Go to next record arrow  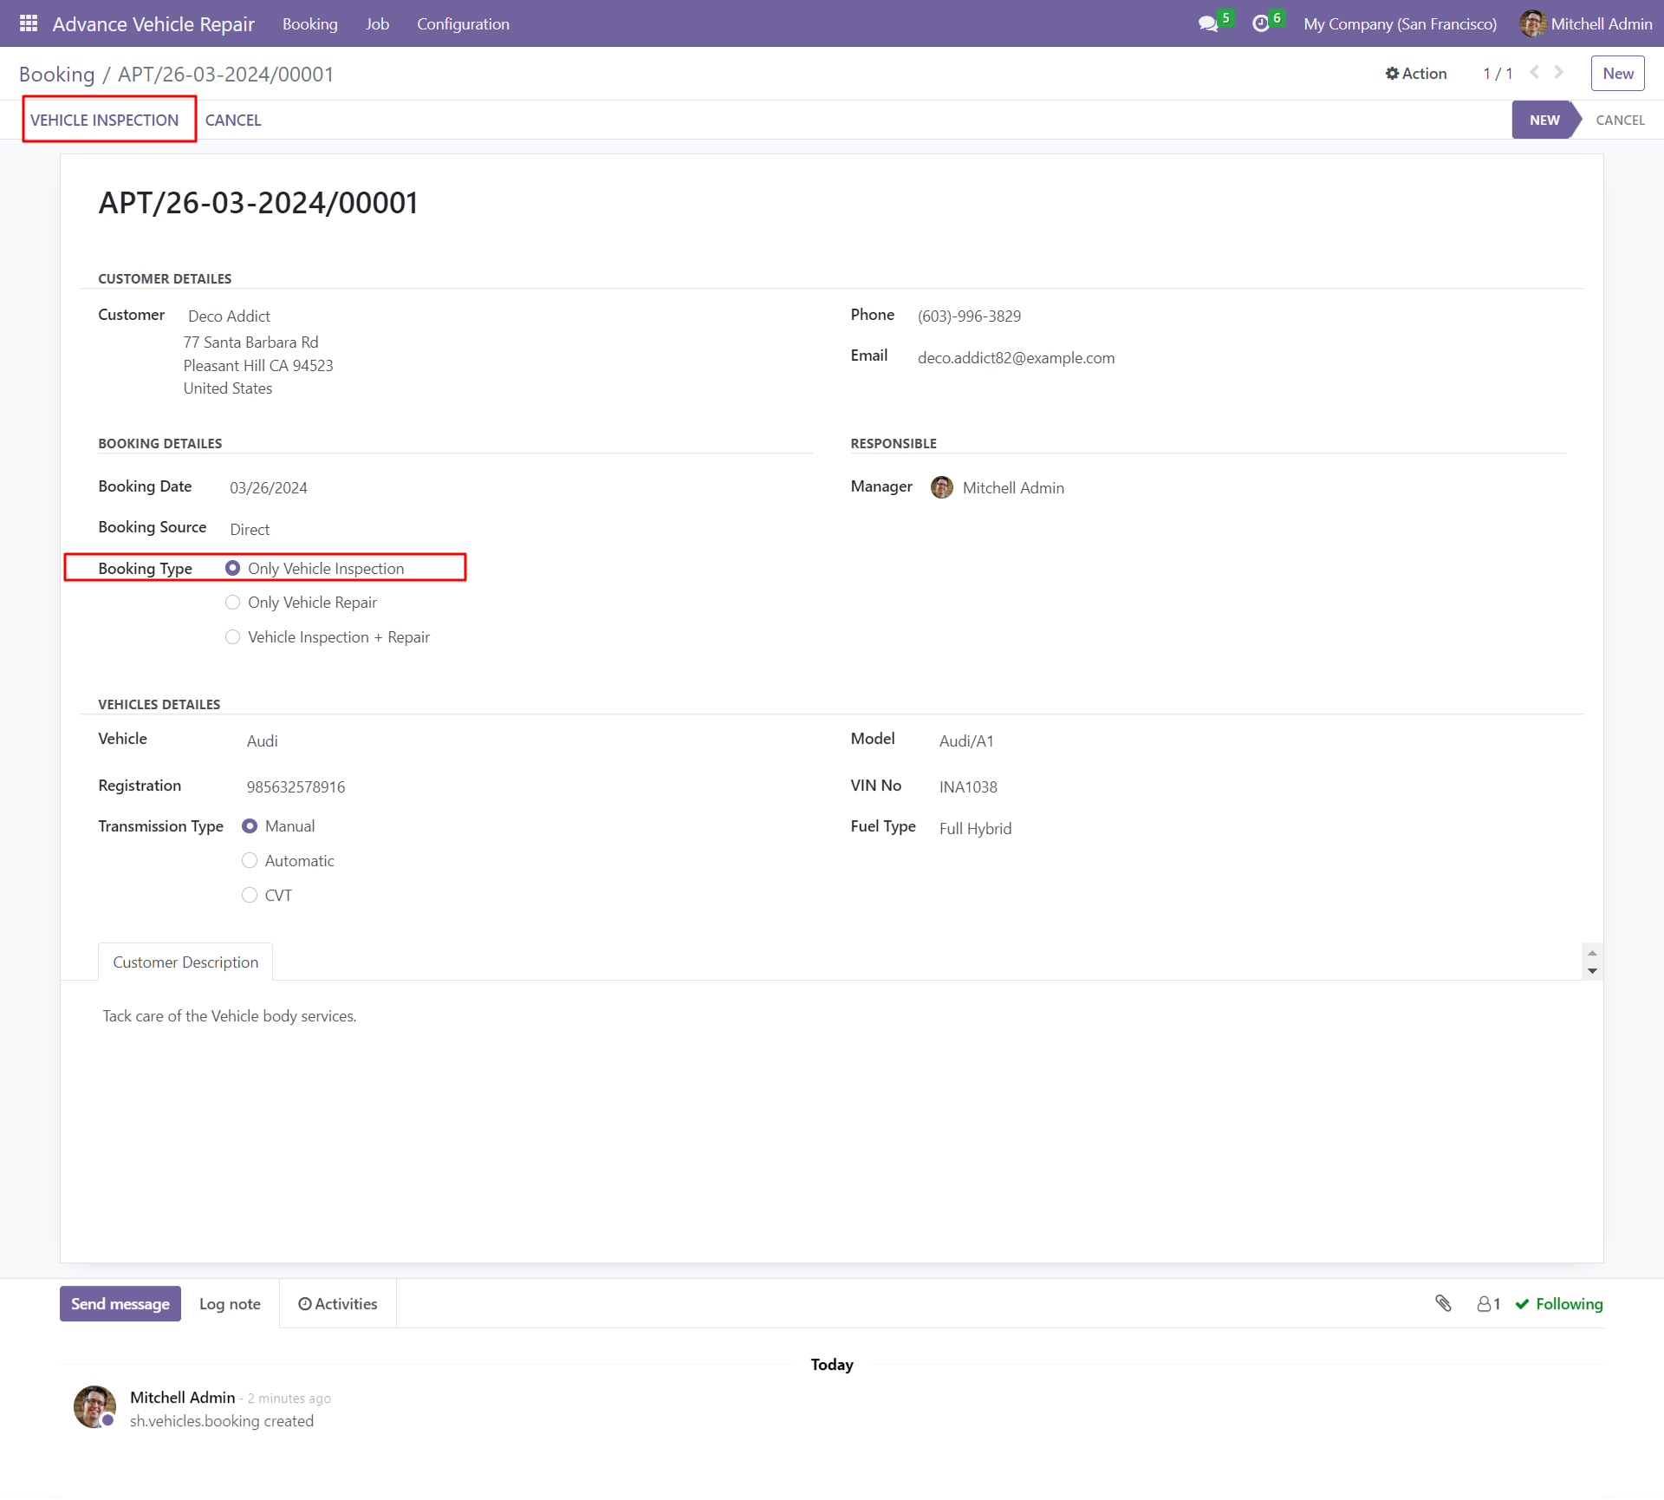click(1559, 73)
